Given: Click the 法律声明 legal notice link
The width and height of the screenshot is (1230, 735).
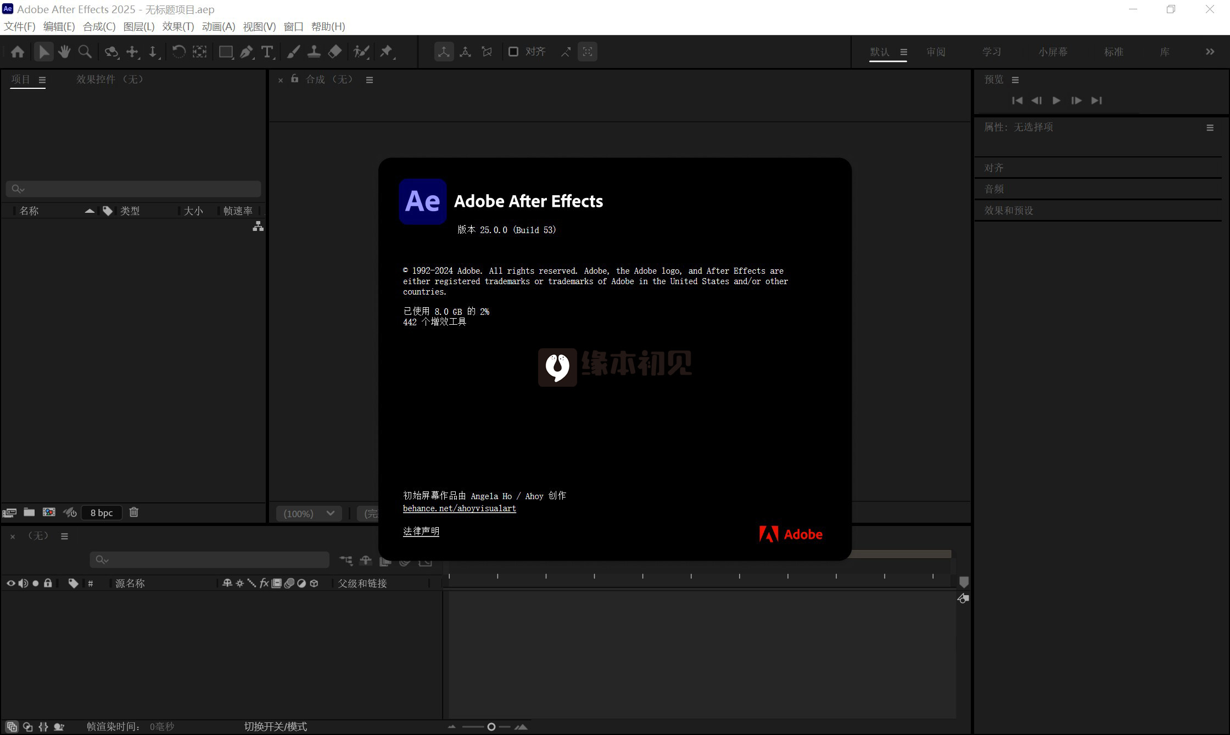Looking at the screenshot, I should pos(421,531).
